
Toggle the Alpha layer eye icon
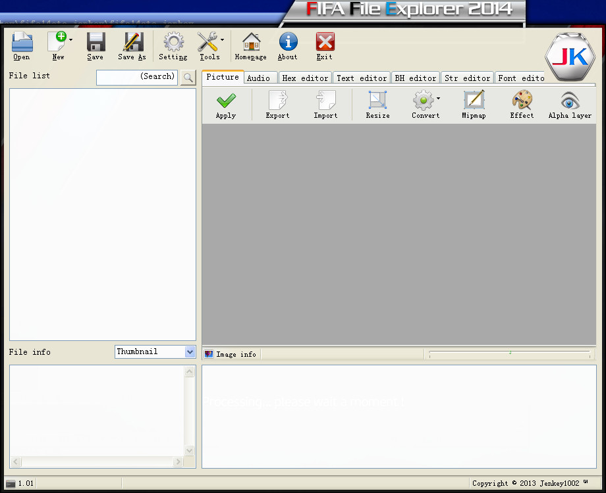click(x=570, y=100)
